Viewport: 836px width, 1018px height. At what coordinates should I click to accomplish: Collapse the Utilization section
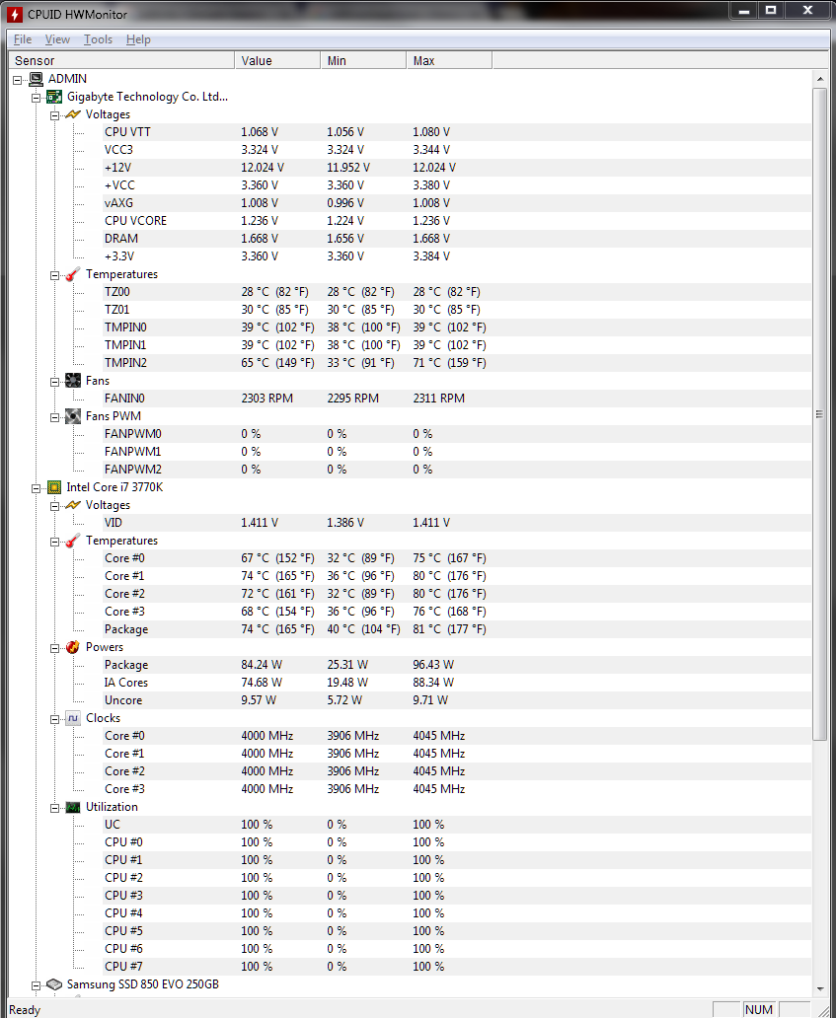click(x=55, y=808)
